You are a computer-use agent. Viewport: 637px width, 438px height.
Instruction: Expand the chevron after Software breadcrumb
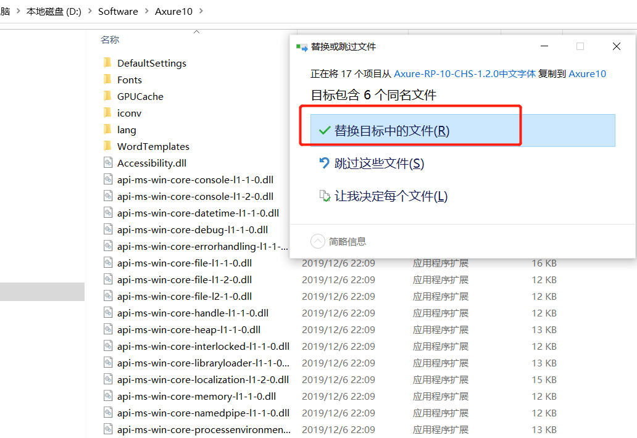click(147, 12)
